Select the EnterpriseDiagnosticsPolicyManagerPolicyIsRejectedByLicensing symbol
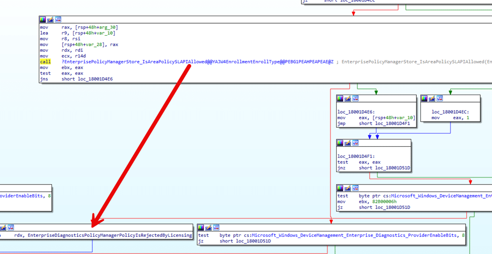Image resolution: width=492 pixels, height=254 pixels. point(110,235)
